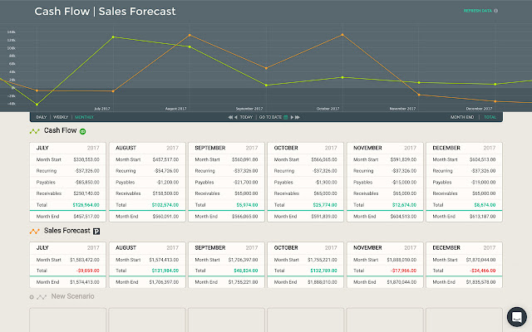
Task: Click Sales Forecast July Month Start $1,583,472.00
Action: 85,260
